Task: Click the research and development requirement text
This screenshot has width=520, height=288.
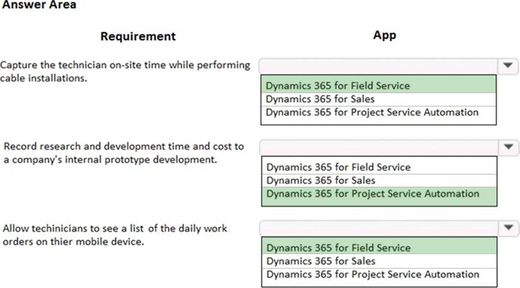Action: 122,153
